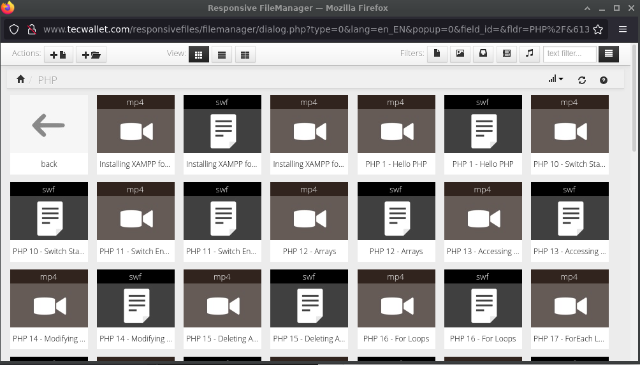Switch to list view
This screenshot has width=640, height=365.
point(221,54)
